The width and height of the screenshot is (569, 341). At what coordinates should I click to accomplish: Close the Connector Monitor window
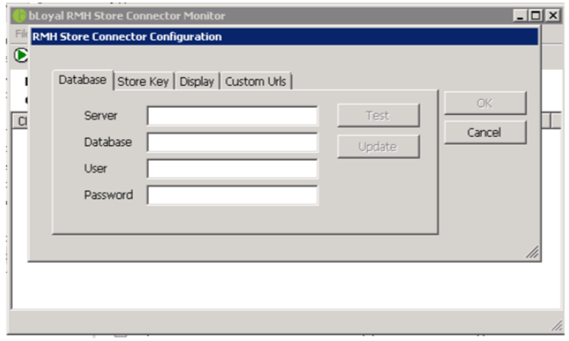pos(550,15)
